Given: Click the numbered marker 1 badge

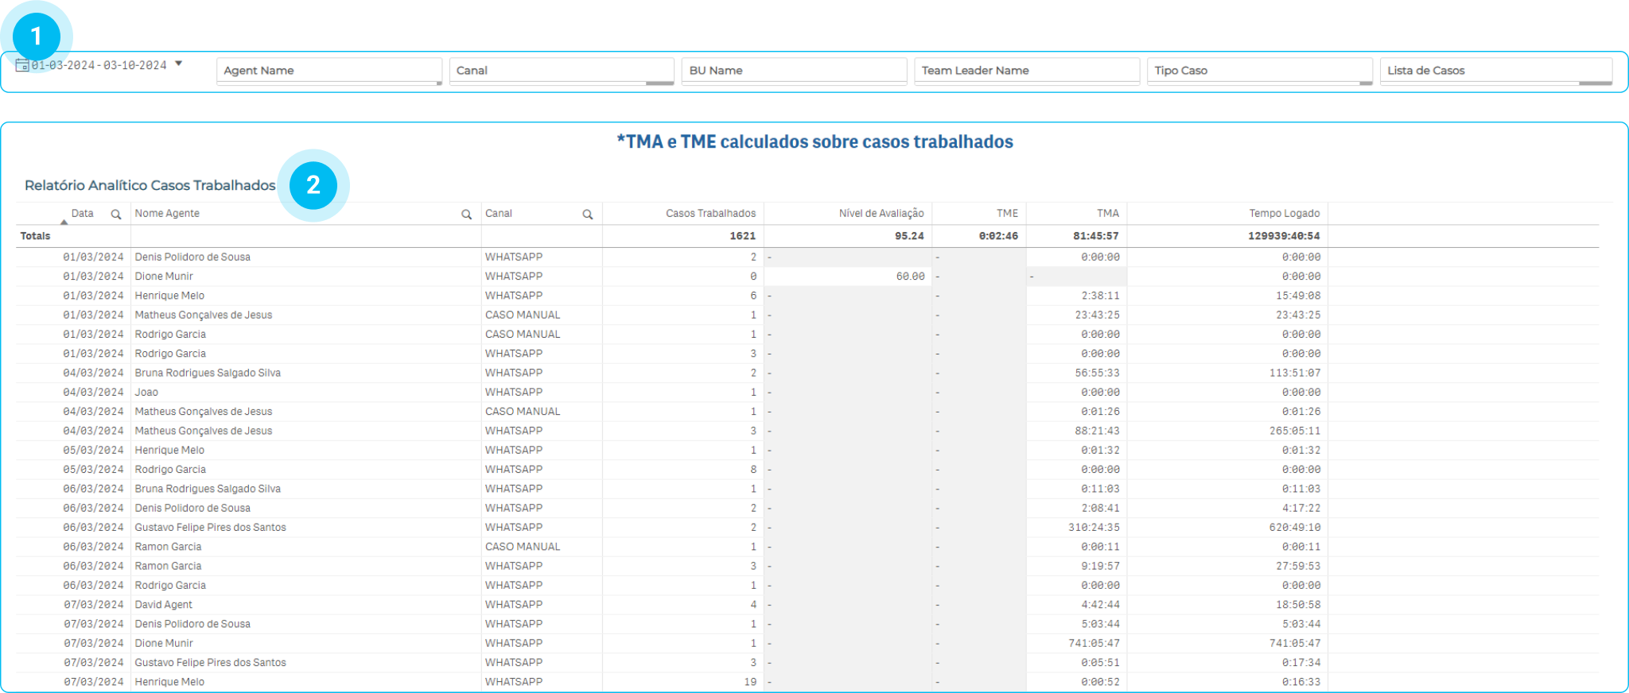Looking at the screenshot, I should tap(36, 36).
